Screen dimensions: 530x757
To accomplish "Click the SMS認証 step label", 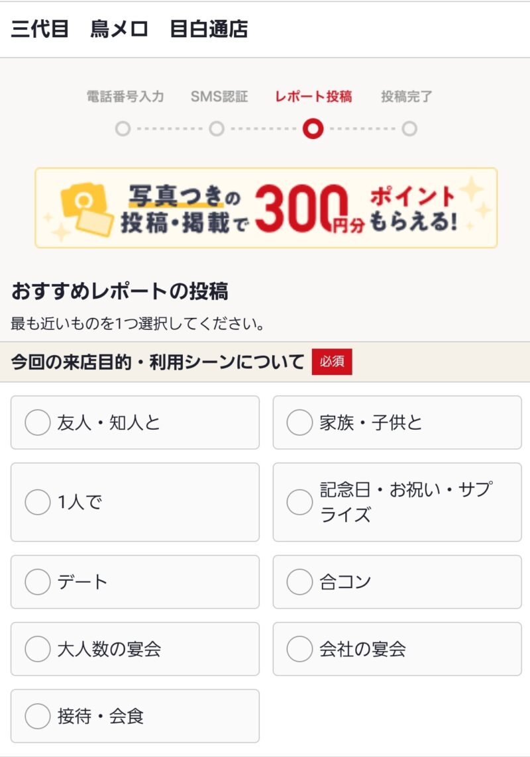I will pyautogui.click(x=219, y=97).
